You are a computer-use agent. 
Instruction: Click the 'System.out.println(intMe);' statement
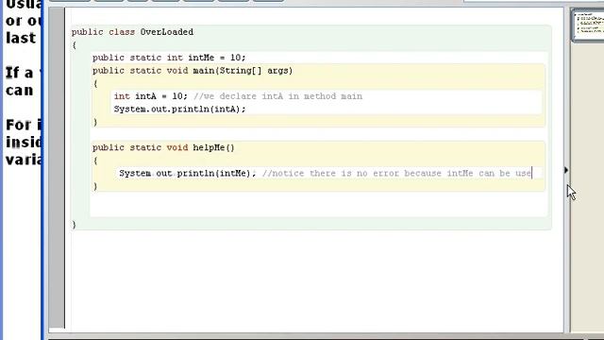pyautogui.click(x=187, y=174)
